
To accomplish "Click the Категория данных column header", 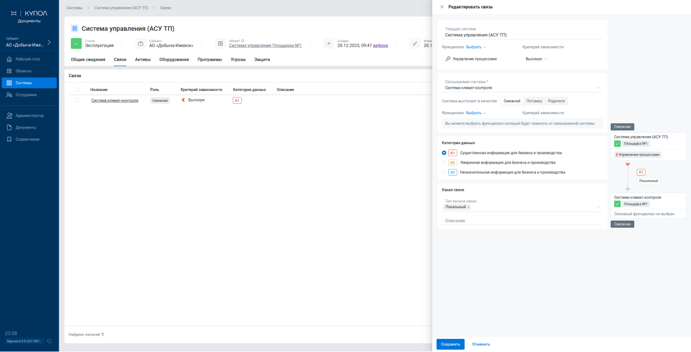I will (249, 90).
